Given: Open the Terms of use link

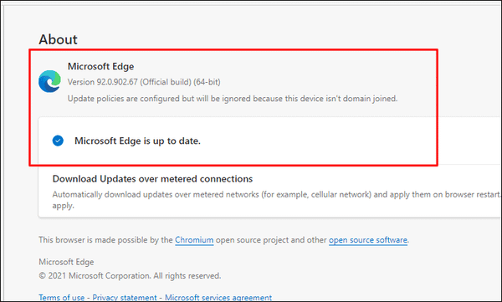Looking at the screenshot, I should tap(61, 298).
